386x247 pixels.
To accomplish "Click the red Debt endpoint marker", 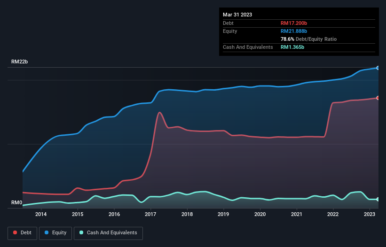I will pyautogui.click(x=378, y=98).
